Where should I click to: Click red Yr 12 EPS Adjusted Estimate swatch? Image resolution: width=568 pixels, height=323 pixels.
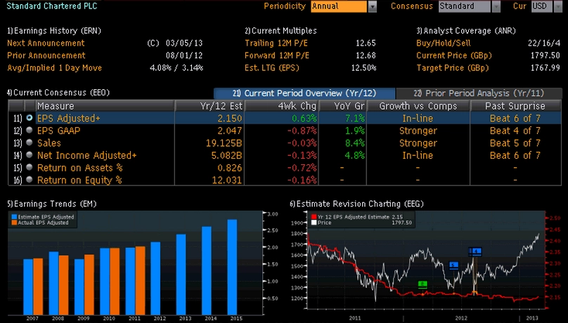(314, 217)
